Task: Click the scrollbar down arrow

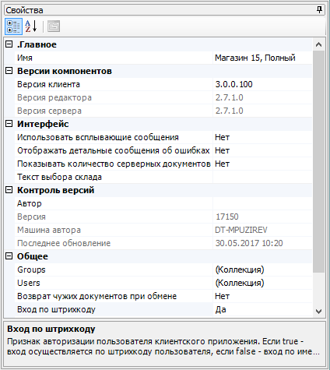Action: click(319, 311)
